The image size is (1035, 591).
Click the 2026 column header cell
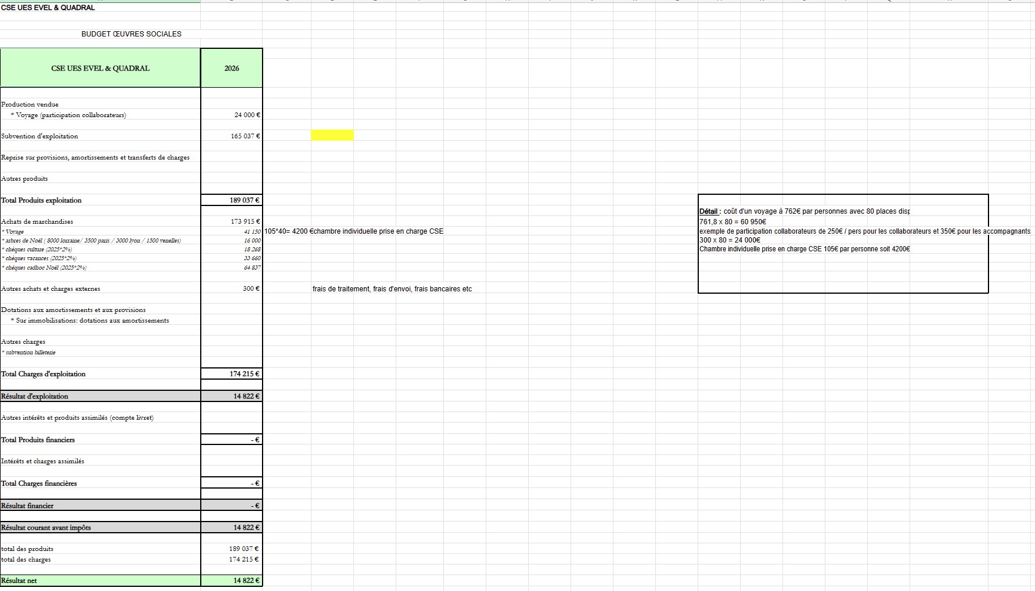pos(231,68)
